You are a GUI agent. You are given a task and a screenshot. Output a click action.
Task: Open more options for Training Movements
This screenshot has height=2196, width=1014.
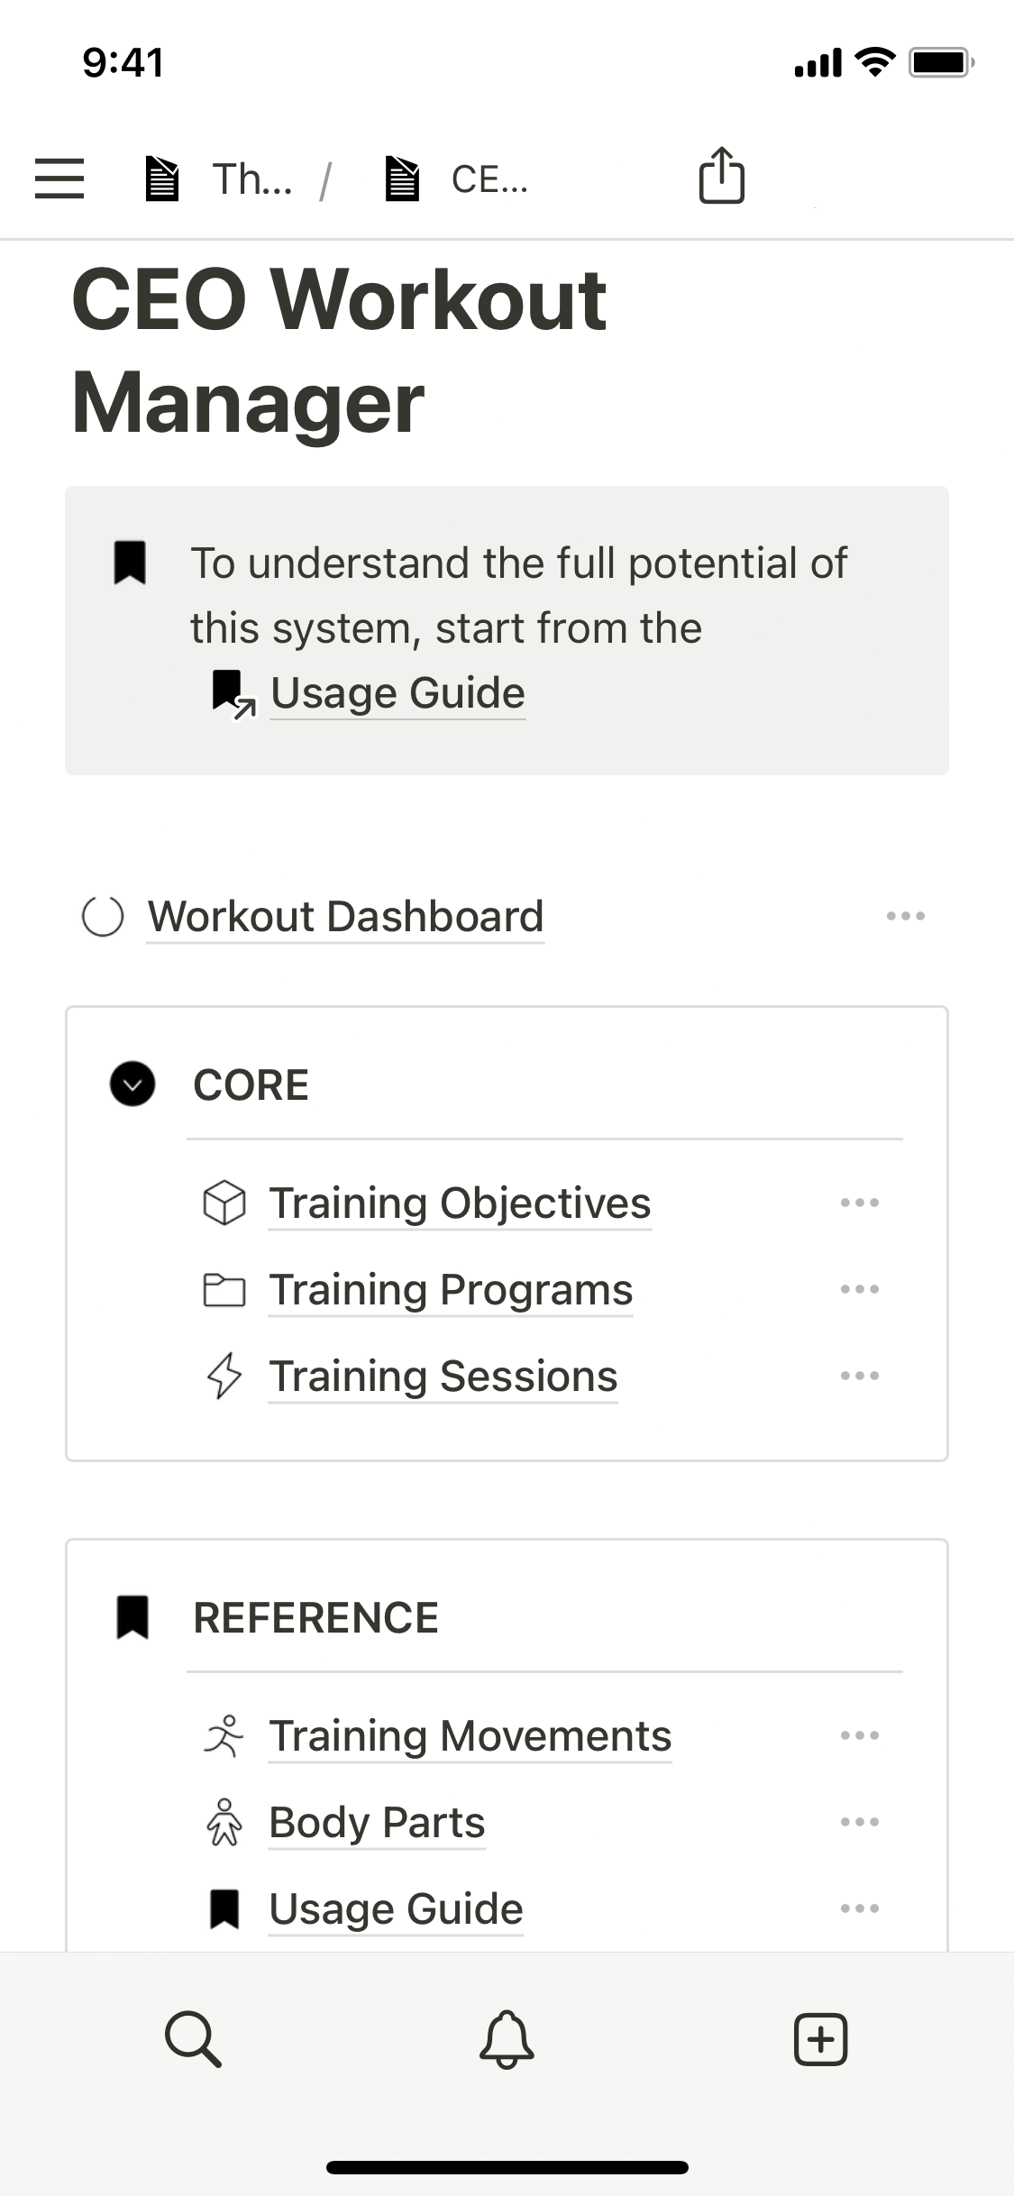859,1735
